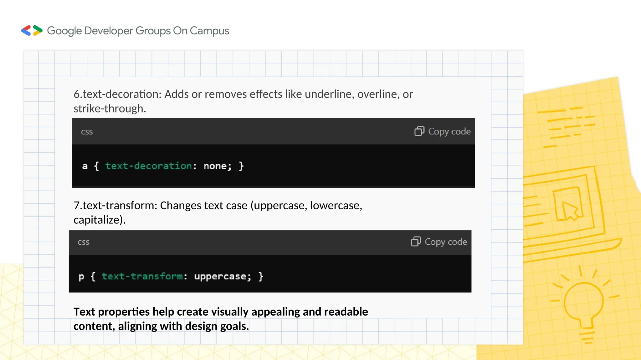Click copy icon in text-decoration code block
The height and width of the screenshot is (360, 641).
(x=419, y=131)
